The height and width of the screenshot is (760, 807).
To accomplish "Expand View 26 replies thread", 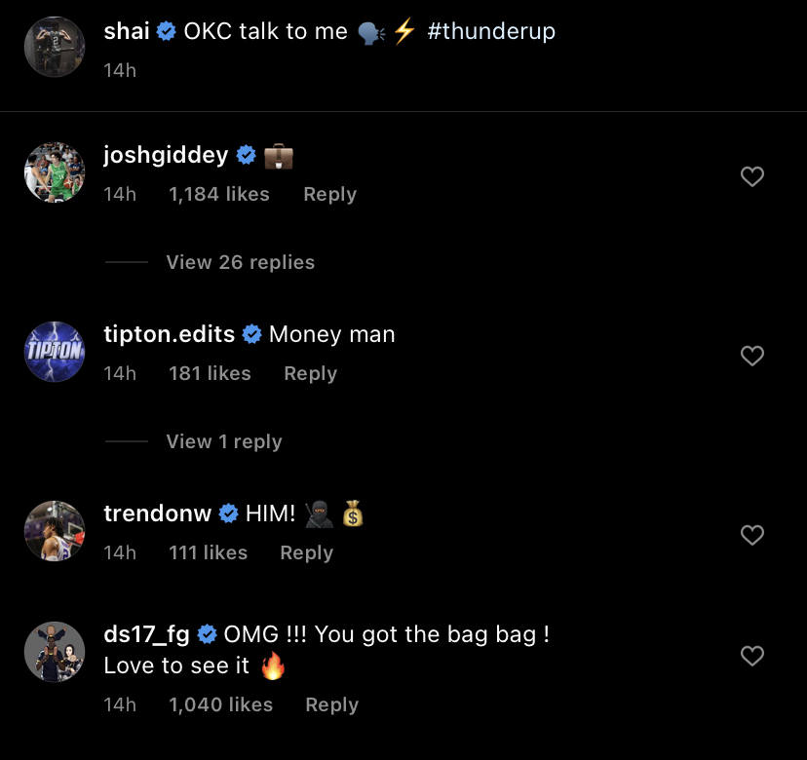I will 240,262.
